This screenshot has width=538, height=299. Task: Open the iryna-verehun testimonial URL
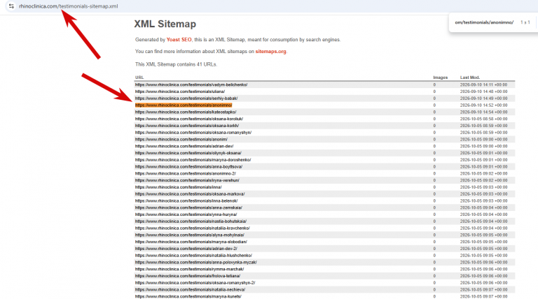click(x=187, y=180)
